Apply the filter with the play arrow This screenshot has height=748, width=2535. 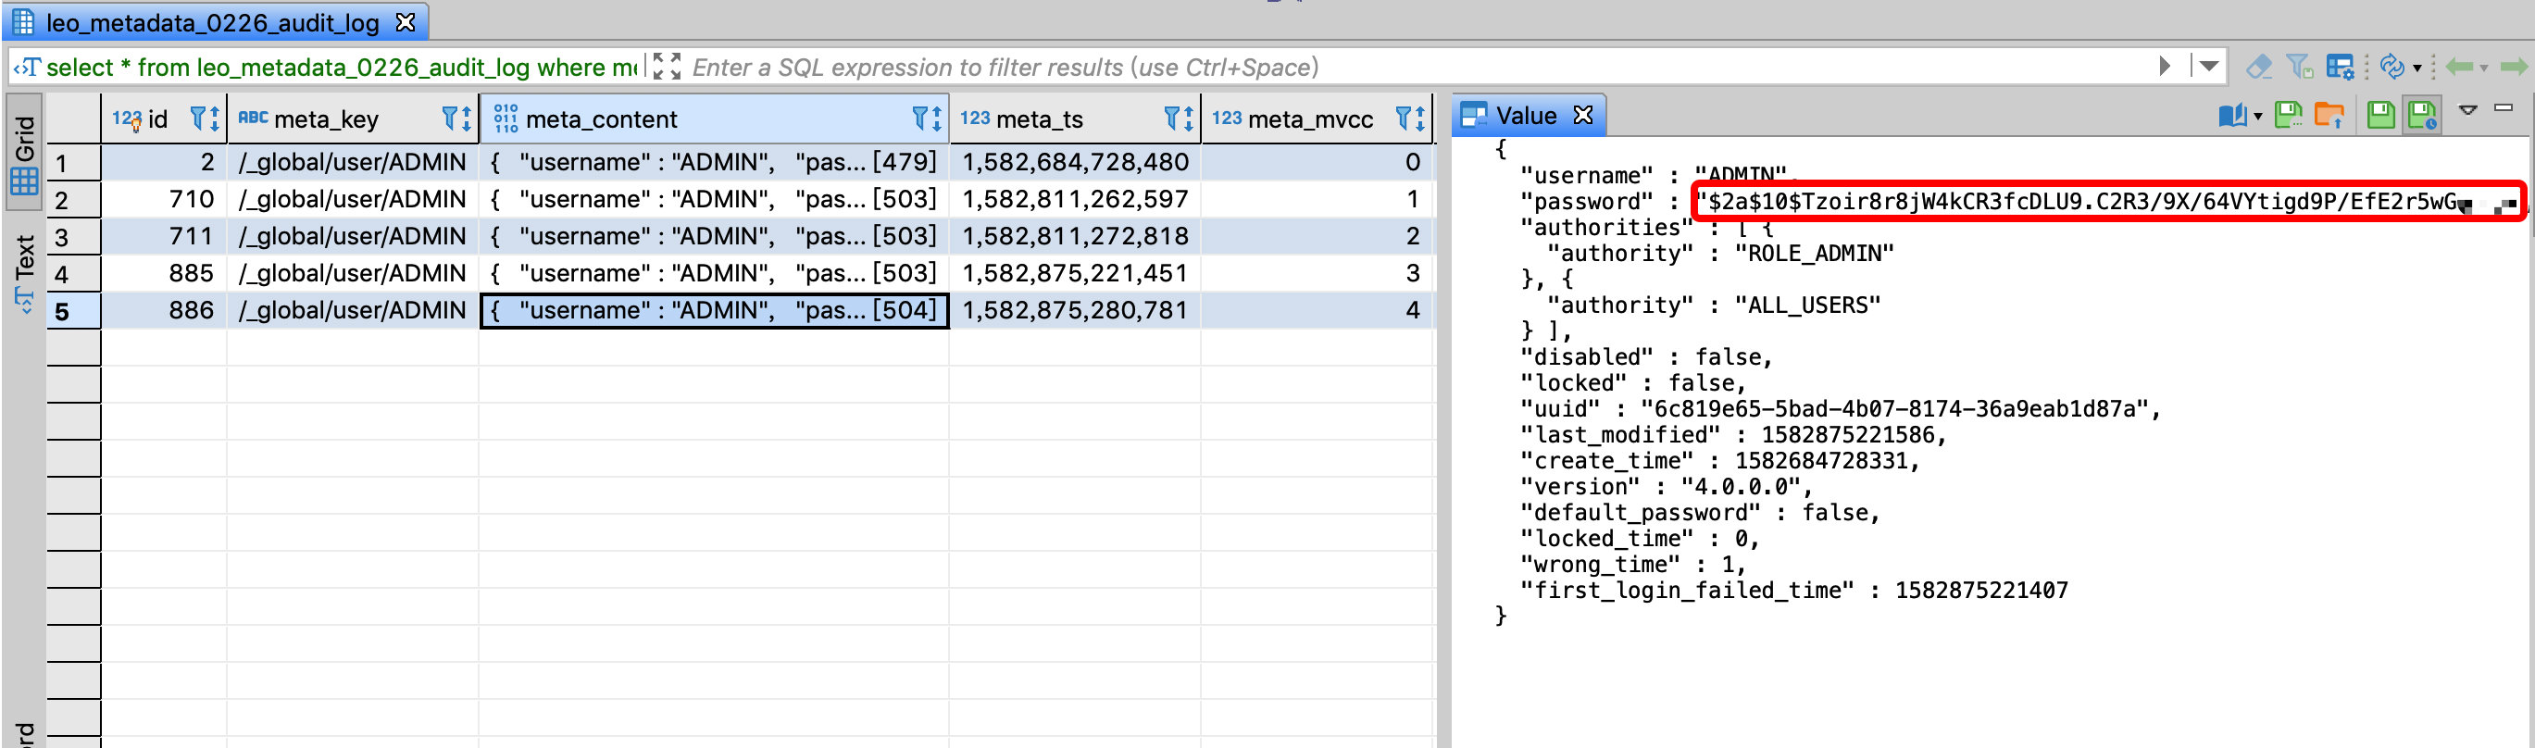pos(2164,67)
